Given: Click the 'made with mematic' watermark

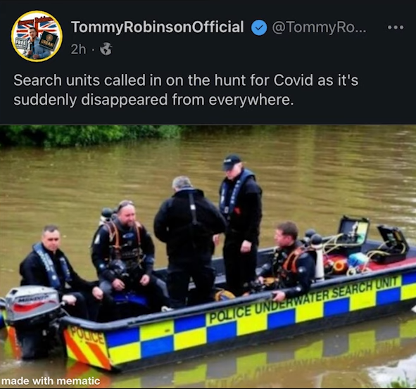Looking at the screenshot, I should (51, 381).
